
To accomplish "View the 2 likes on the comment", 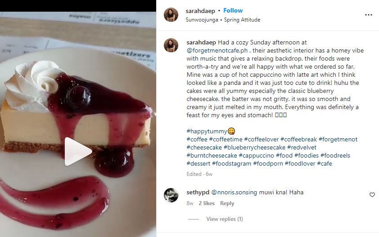I will click(206, 203).
